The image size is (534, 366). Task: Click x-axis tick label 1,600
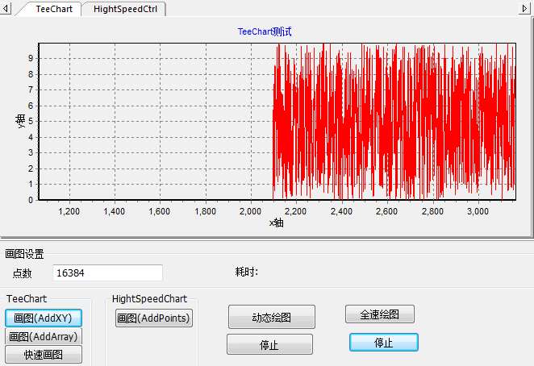160,211
